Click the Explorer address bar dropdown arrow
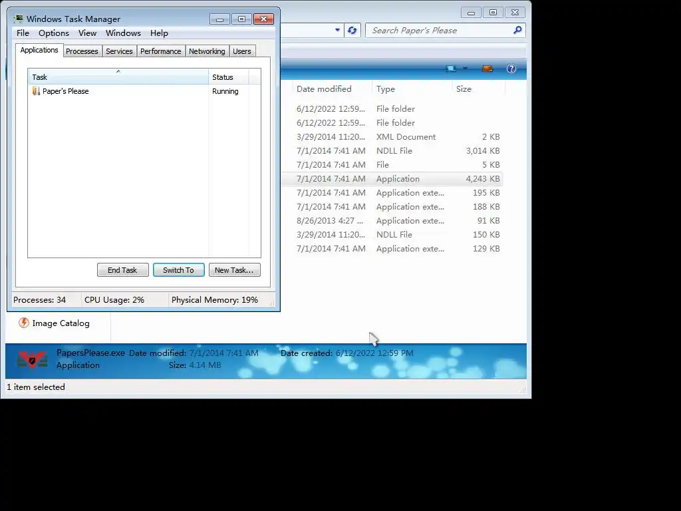The width and height of the screenshot is (681, 511). tap(337, 30)
